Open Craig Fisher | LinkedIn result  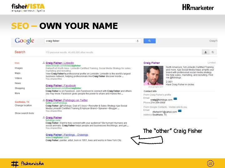[x=60, y=63]
